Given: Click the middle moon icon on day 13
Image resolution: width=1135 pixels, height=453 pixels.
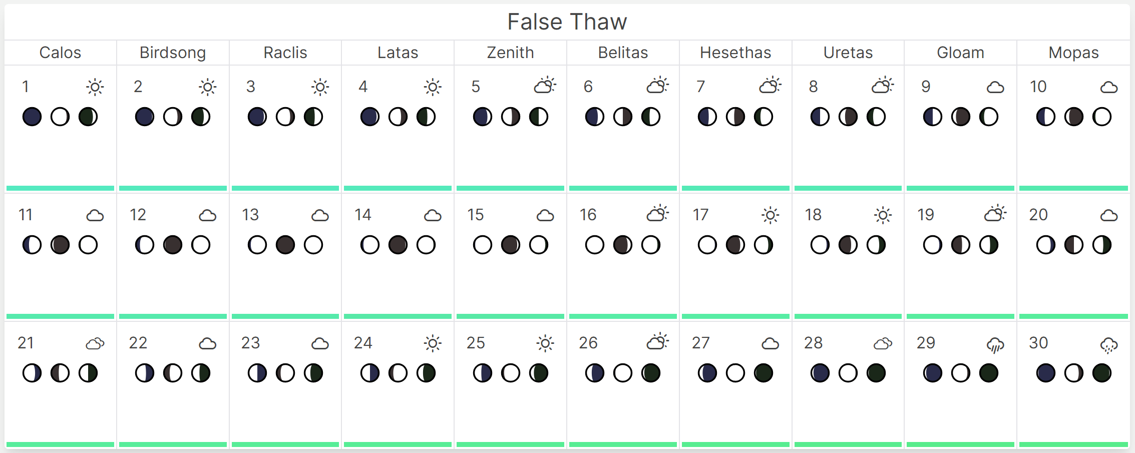Looking at the screenshot, I should point(285,245).
